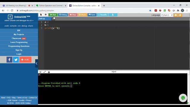The height and width of the screenshot is (107, 190).
Task: Click the input tab label above console
Action: (x=114, y=72)
